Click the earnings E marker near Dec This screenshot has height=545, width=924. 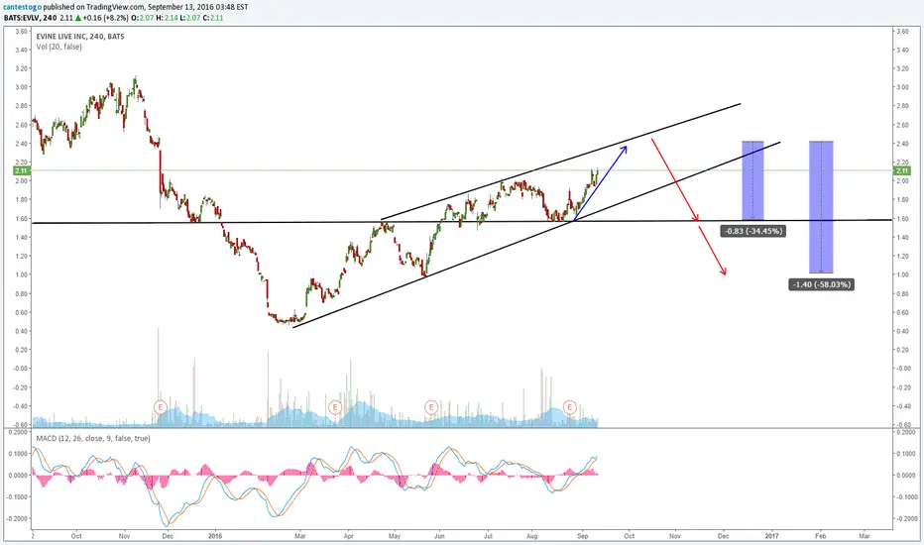pos(160,407)
